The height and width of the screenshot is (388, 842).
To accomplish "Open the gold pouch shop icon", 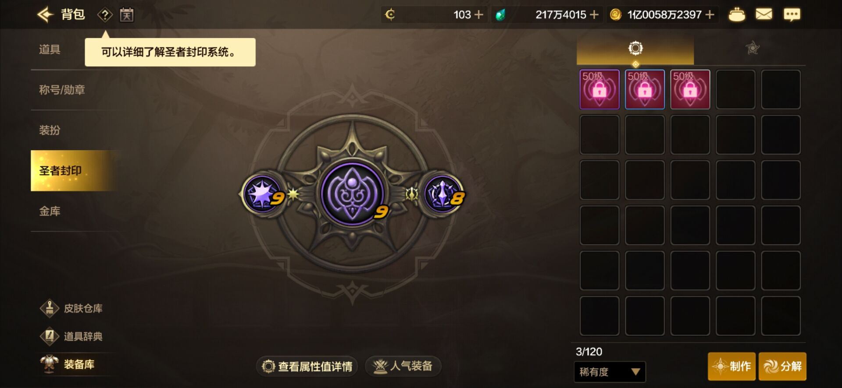I will tap(737, 15).
